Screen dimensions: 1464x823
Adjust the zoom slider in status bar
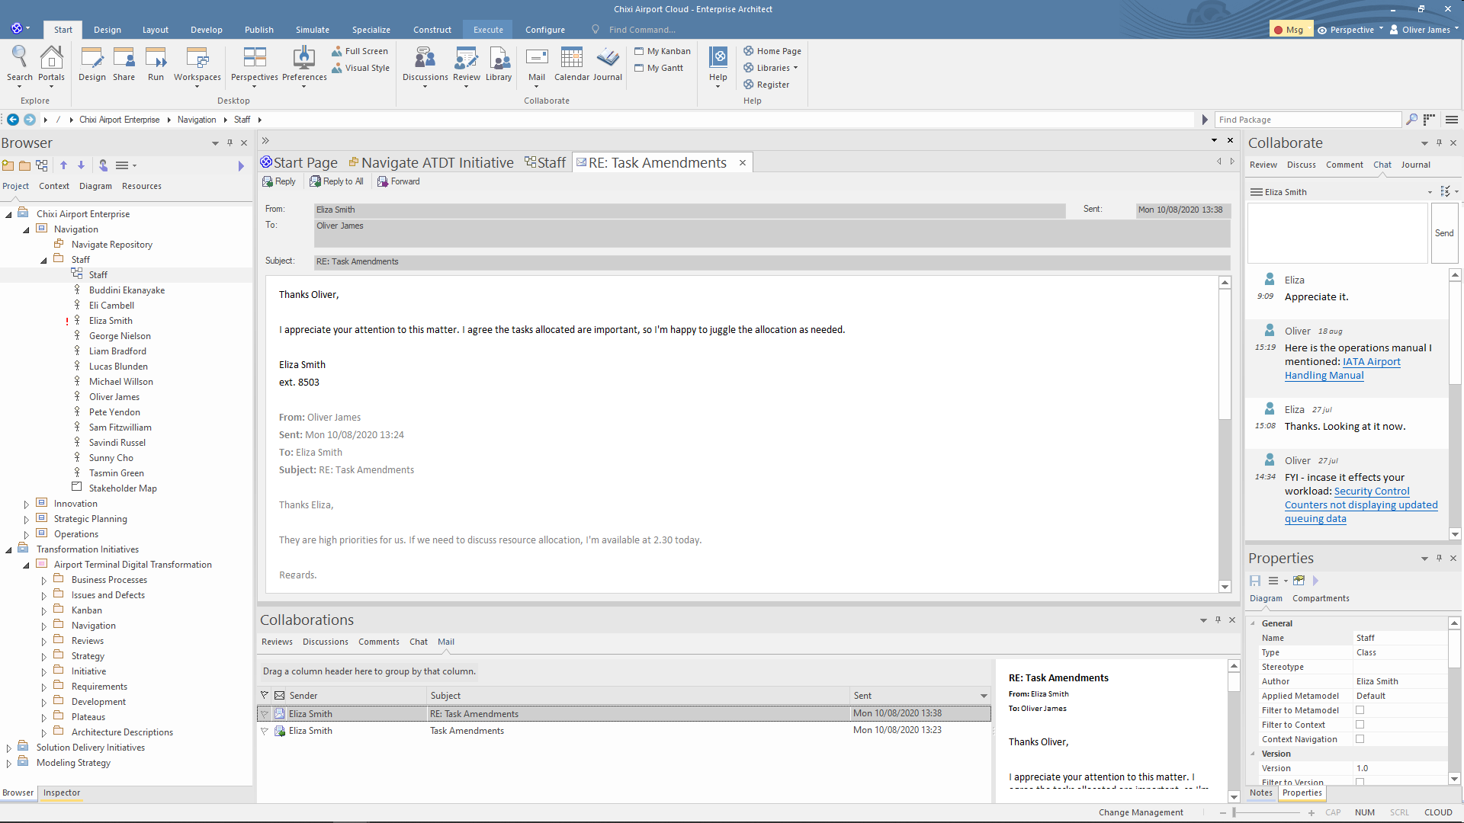1234,813
